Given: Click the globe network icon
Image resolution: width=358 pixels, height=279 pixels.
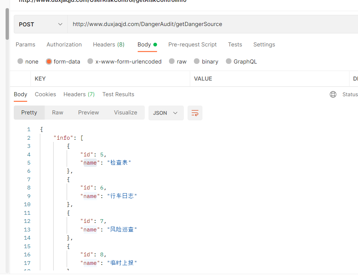Looking at the screenshot, I should pyautogui.click(x=333, y=94).
